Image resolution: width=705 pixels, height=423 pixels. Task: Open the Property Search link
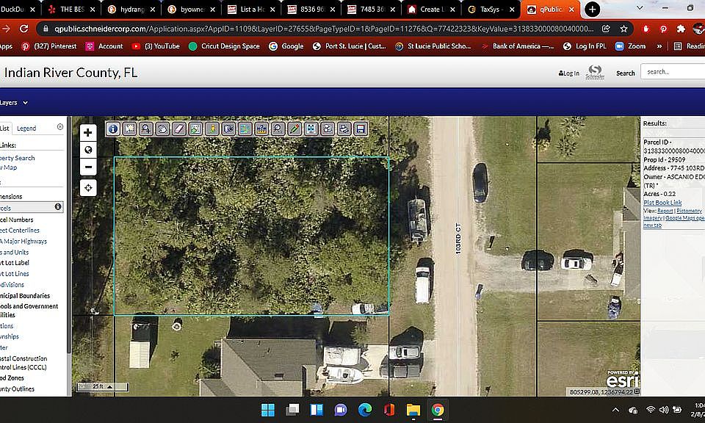18,158
